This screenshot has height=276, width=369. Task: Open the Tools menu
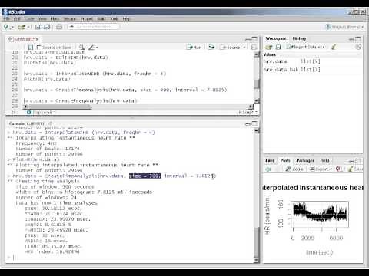[x=115, y=19]
